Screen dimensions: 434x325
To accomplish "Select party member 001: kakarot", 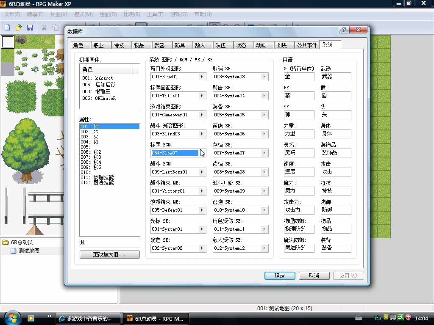I will coord(110,78).
